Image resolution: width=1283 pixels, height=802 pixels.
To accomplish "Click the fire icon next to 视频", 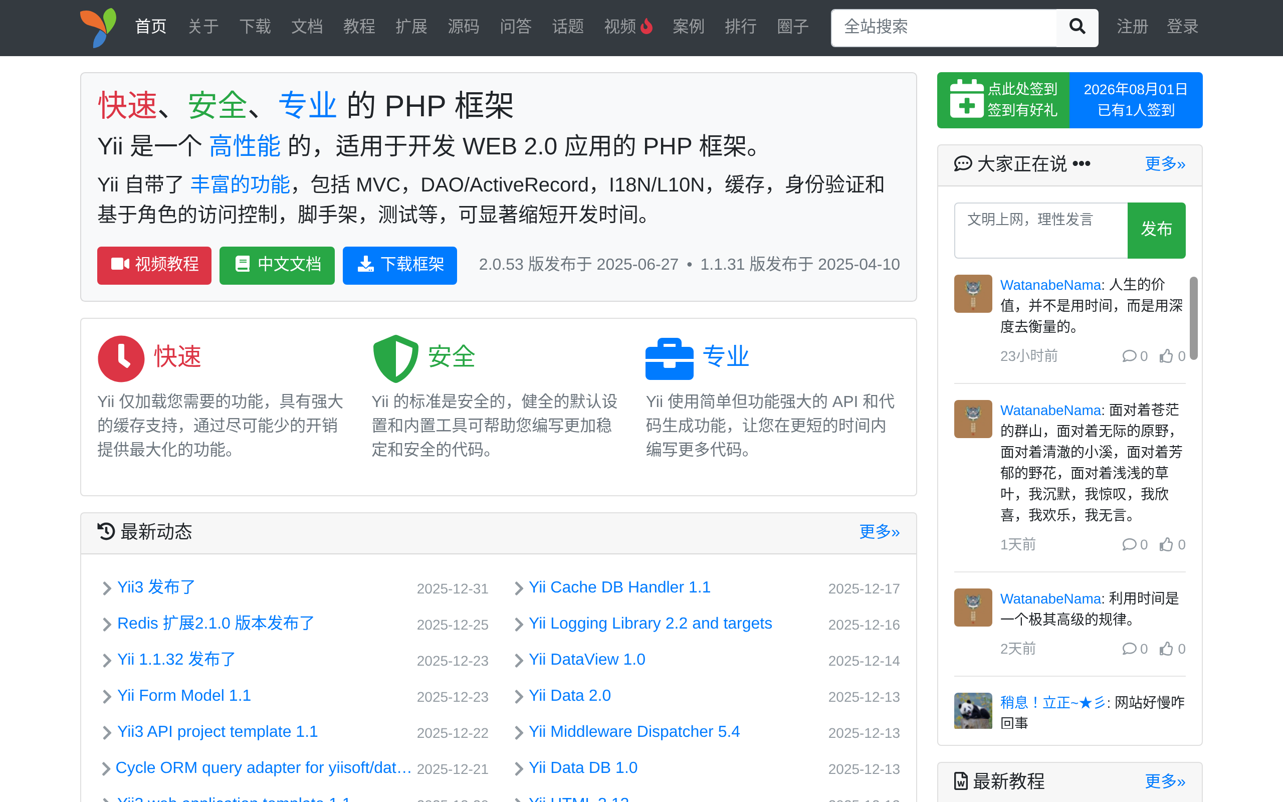I will coord(647,26).
